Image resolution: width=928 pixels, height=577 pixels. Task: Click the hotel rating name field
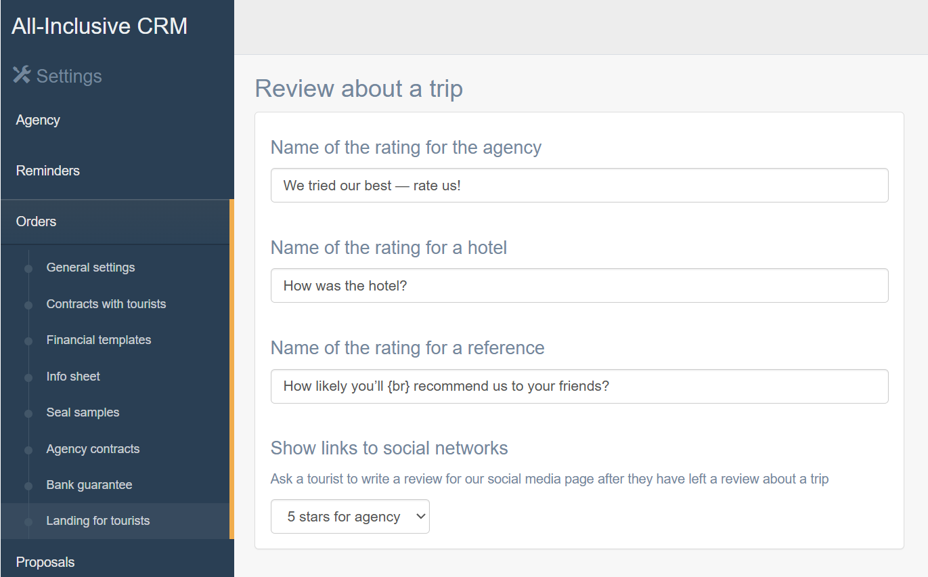pyautogui.click(x=579, y=286)
